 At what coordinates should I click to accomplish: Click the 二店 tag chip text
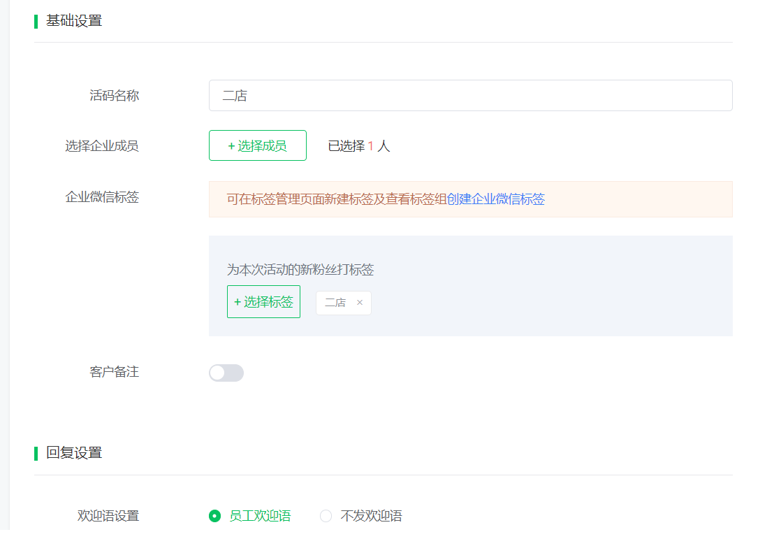coord(335,302)
